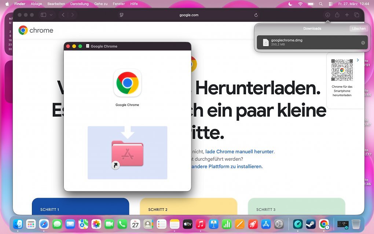Open System Settings from the Dock
Image resolution: width=374 pixels, height=234 pixels.
click(x=279, y=224)
